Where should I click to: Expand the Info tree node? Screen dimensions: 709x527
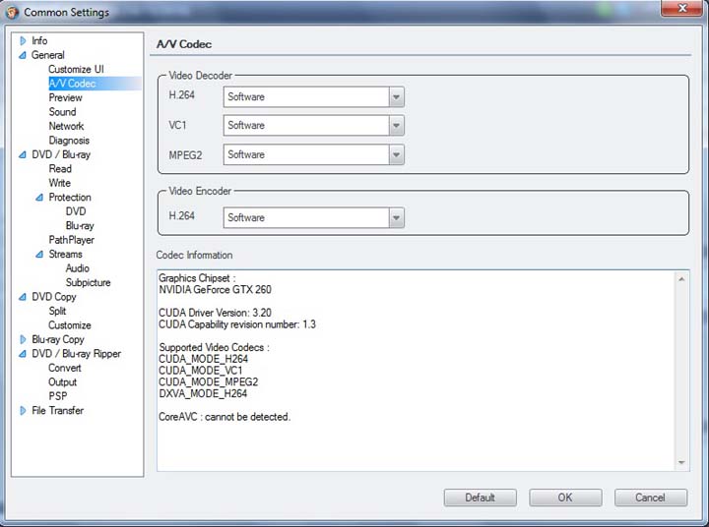[23, 40]
